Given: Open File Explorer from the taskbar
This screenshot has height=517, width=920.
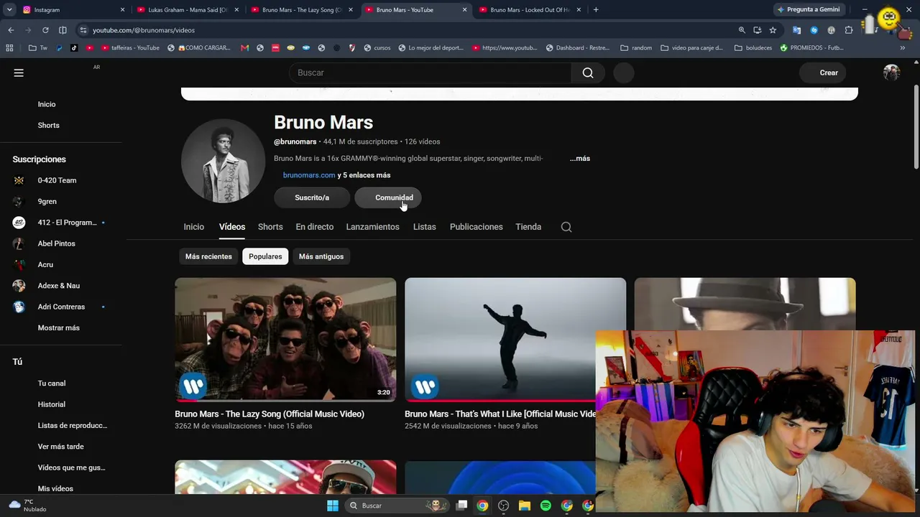Looking at the screenshot, I should [525, 506].
